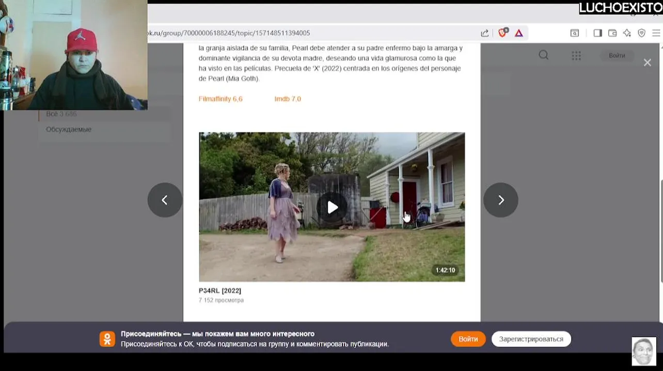Click the orange Войти button in banner
This screenshot has width=663, height=371.
(x=468, y=339)
